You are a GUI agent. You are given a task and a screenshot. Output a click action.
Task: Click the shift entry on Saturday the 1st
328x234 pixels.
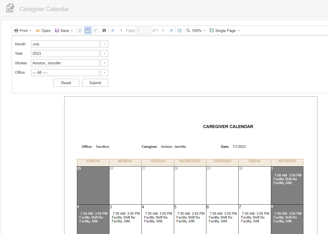tap(287, 179)
